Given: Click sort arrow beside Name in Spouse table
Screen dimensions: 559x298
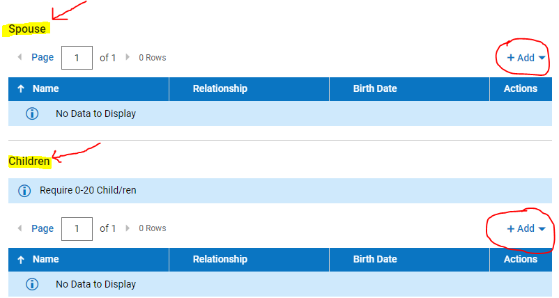Looking at the screenshot, I should point(21,88).
